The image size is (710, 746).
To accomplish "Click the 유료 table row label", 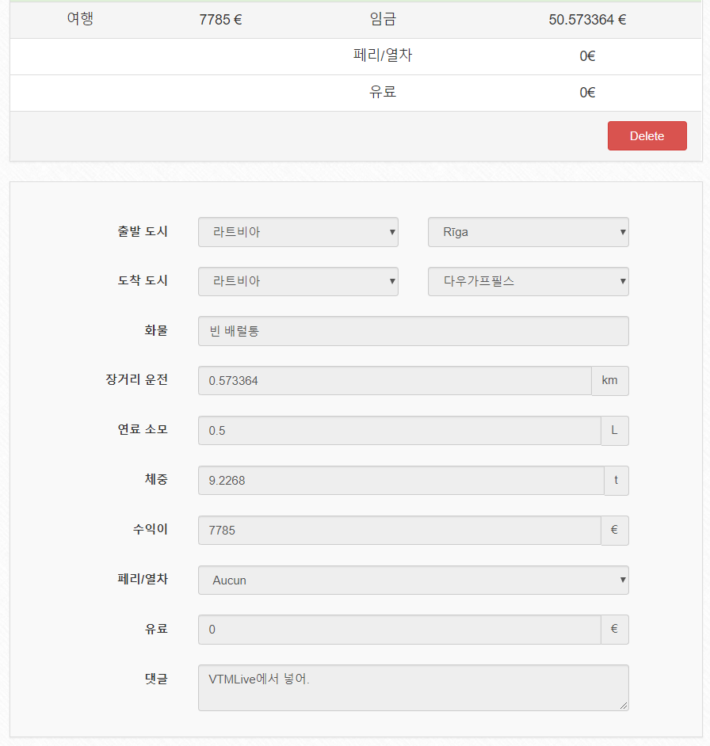I will tap(383, 92).
